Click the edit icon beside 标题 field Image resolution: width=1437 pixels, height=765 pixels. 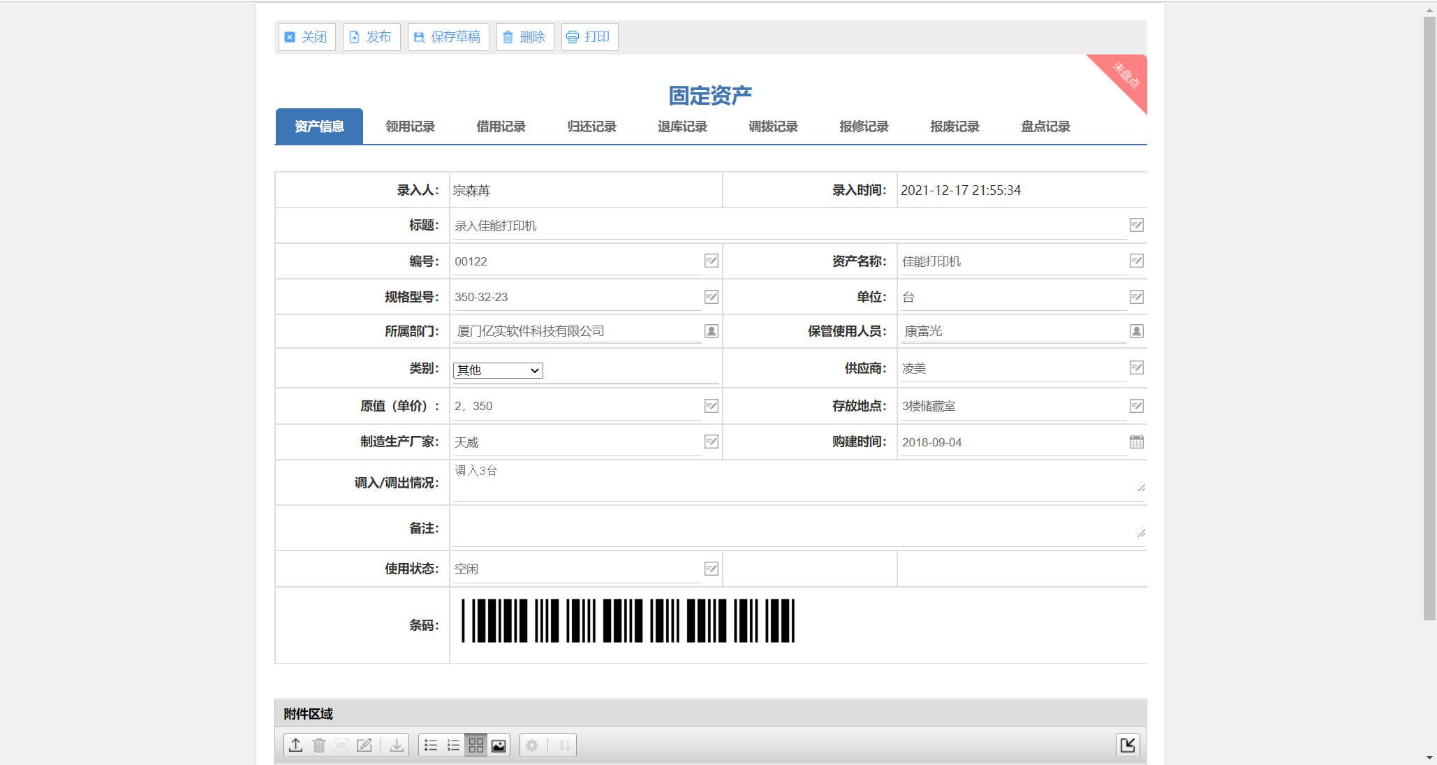pyautogui.click(x=1136, y=225)
